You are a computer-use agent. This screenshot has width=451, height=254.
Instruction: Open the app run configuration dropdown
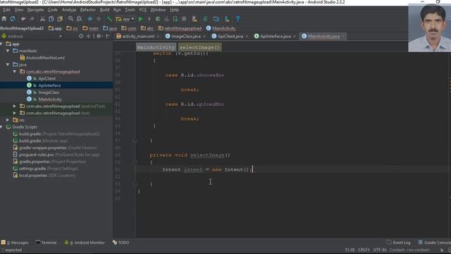click(125, 19)
